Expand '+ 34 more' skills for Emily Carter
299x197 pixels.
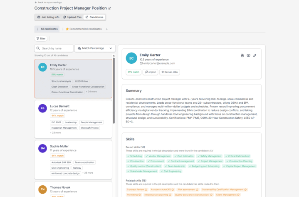[91, 92]
